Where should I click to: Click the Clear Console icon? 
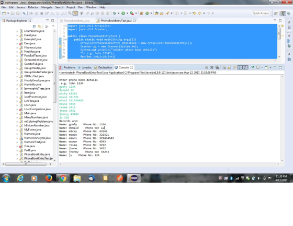[224, 67]
